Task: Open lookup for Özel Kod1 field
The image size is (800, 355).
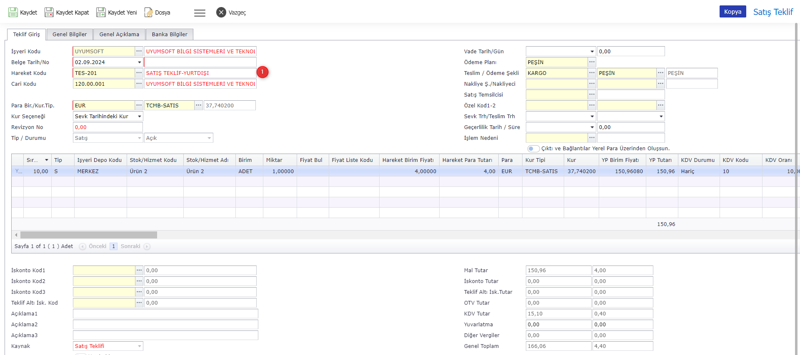Action: click(592, 105)
